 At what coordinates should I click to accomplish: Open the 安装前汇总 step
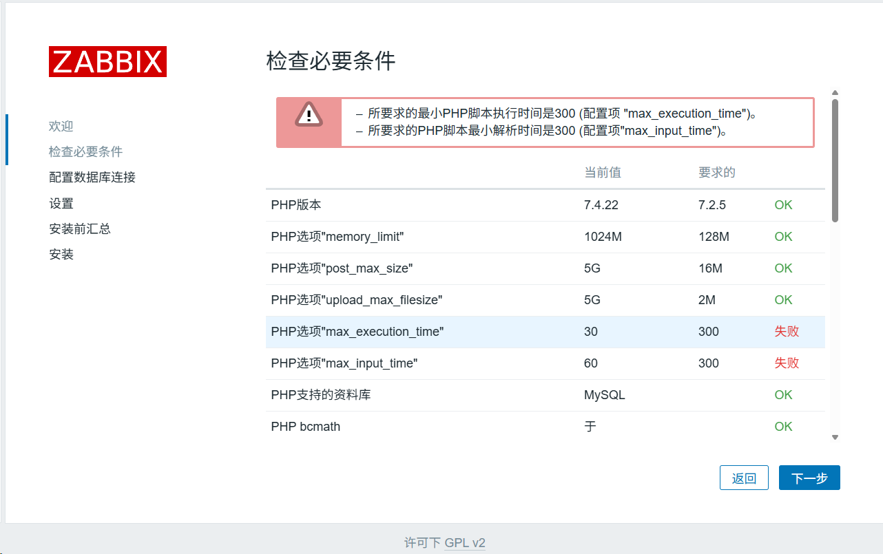click(80, 229)
